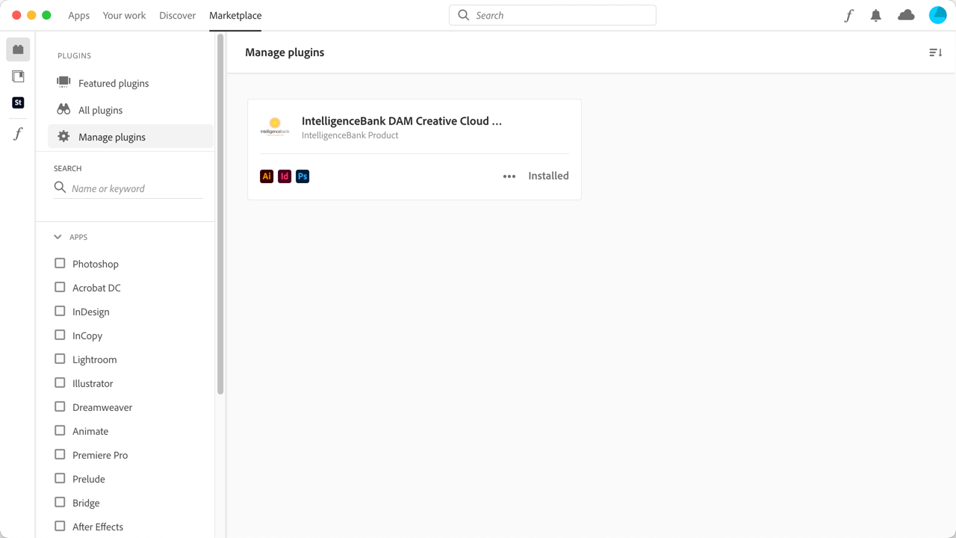Open Fonts icon in the left rail
956x538 pixels.
pos(18,134)
